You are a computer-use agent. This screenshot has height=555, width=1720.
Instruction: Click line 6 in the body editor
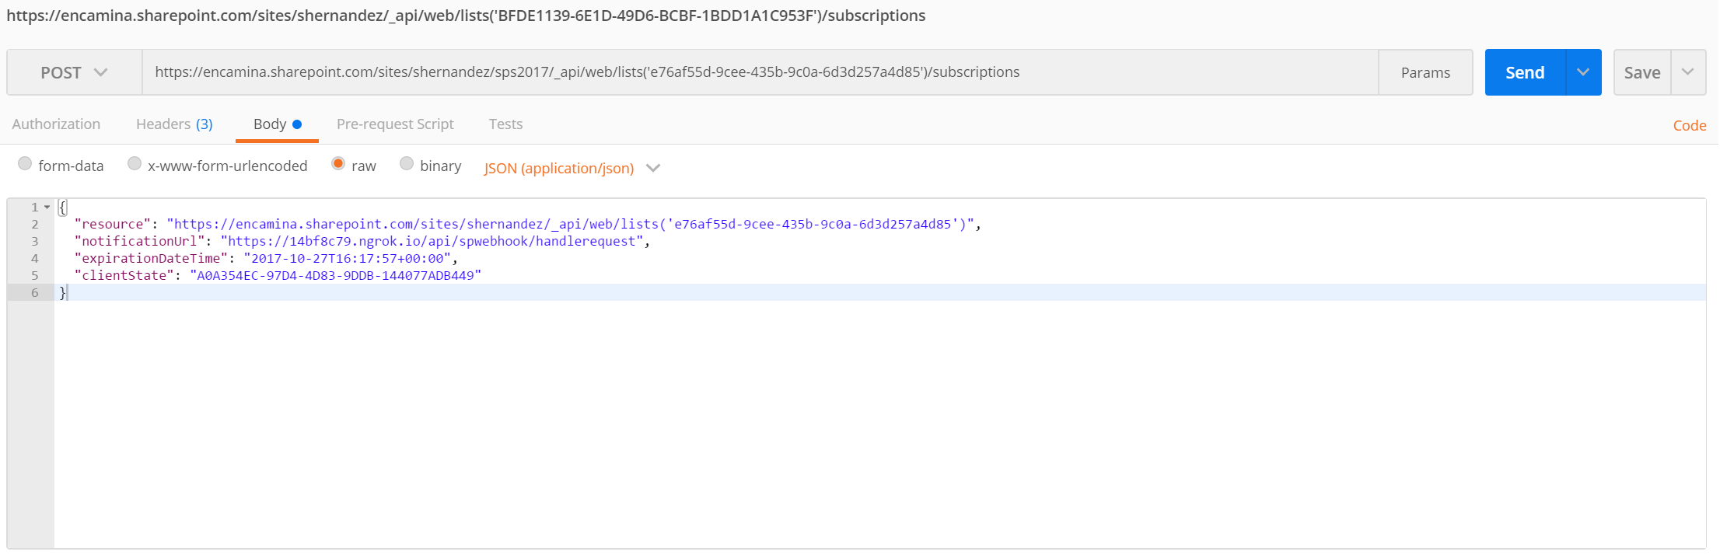coord(467,292)
